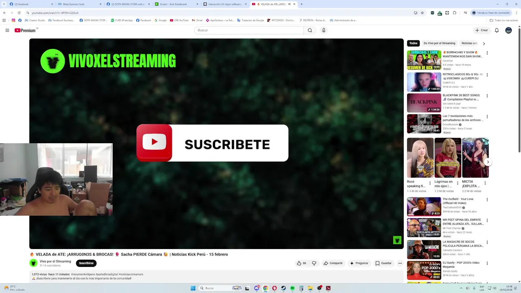Screen dimensions: 521x293
Task: Open more actions for the video
Action: (400, 263)
